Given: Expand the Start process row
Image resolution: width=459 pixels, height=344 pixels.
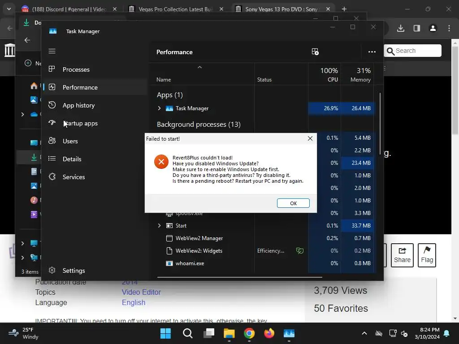Looking at the screenshot, I should click(159, 226).
